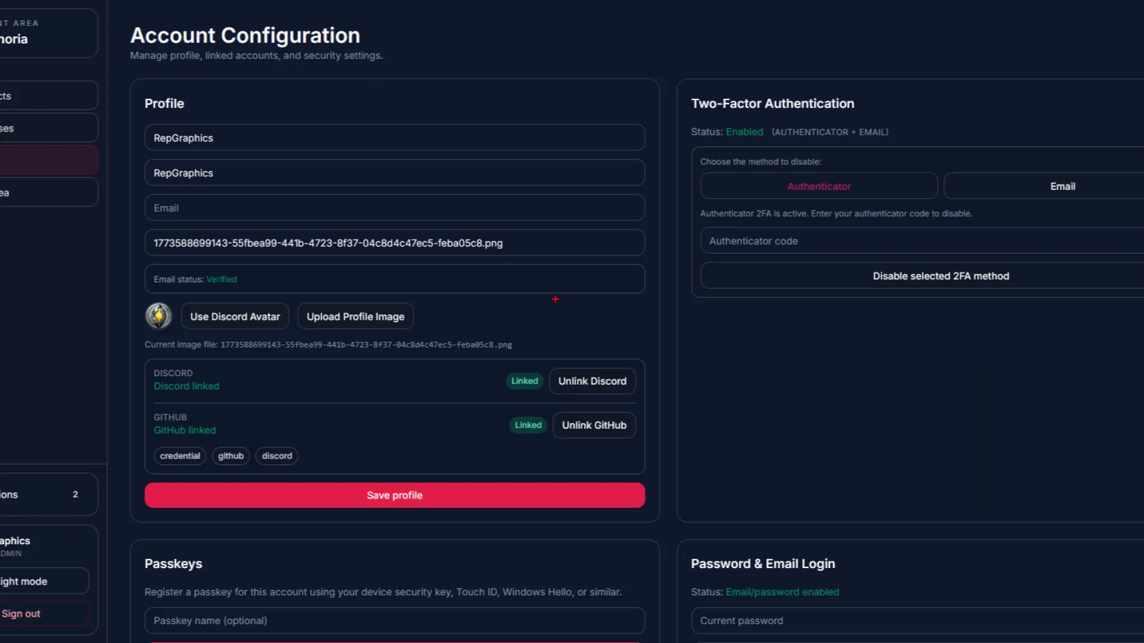Select Authenticator as 2FA method to disable
The image size is (1144, 643).
[819, 186]
